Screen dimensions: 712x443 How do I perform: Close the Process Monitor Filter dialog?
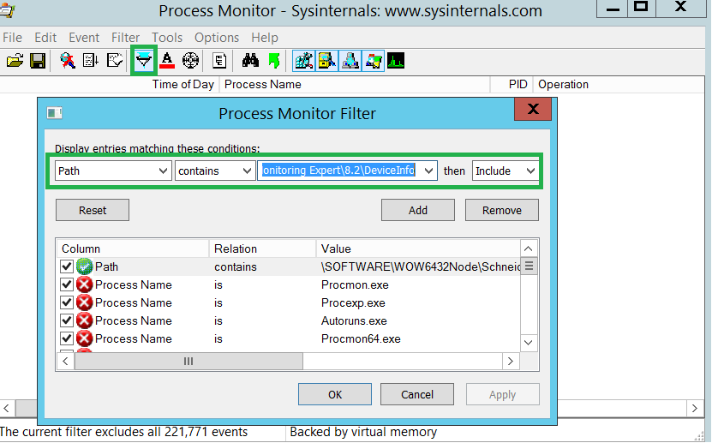coord(533,109)
